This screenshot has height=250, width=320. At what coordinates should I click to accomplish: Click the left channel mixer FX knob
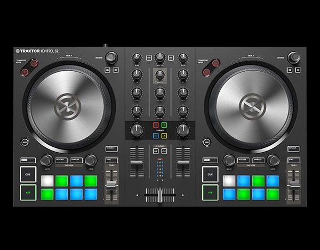[x=137, y=130]
